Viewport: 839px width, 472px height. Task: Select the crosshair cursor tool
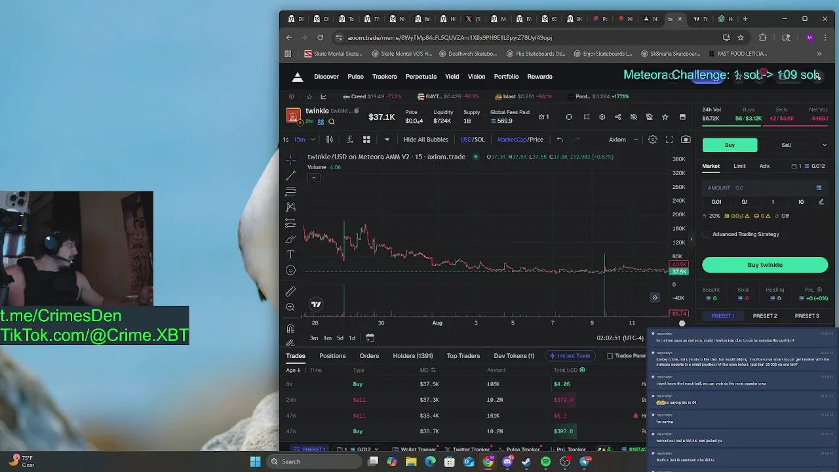(x=291, y=159)
